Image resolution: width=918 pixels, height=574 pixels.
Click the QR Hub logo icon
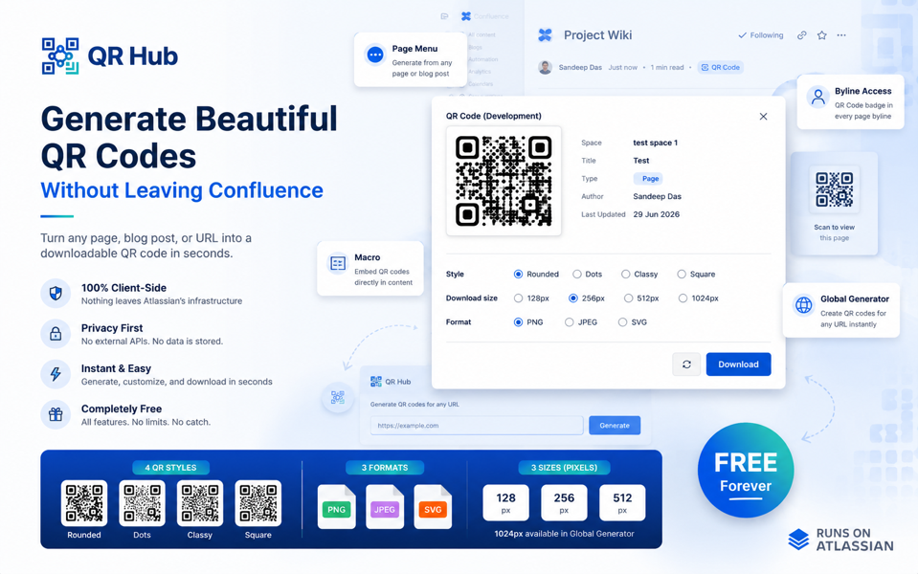(60, 56)
